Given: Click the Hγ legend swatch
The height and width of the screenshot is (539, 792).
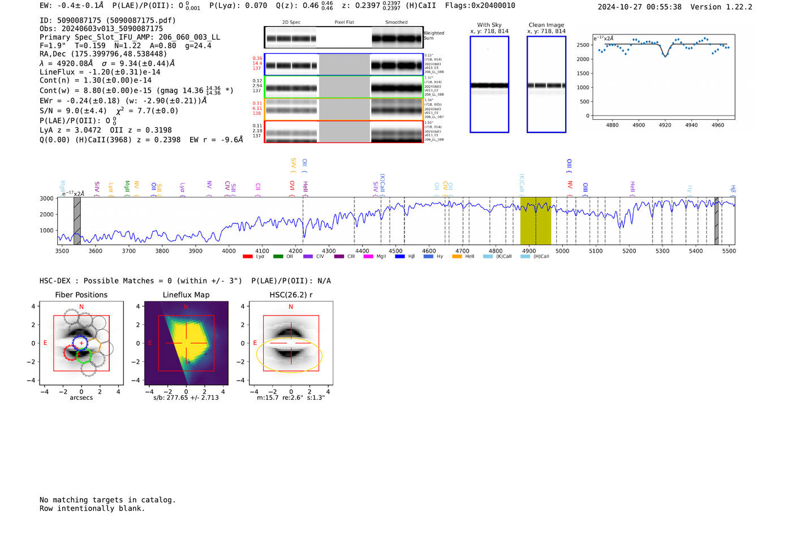Looking at the screenshot, I should 428,256.
